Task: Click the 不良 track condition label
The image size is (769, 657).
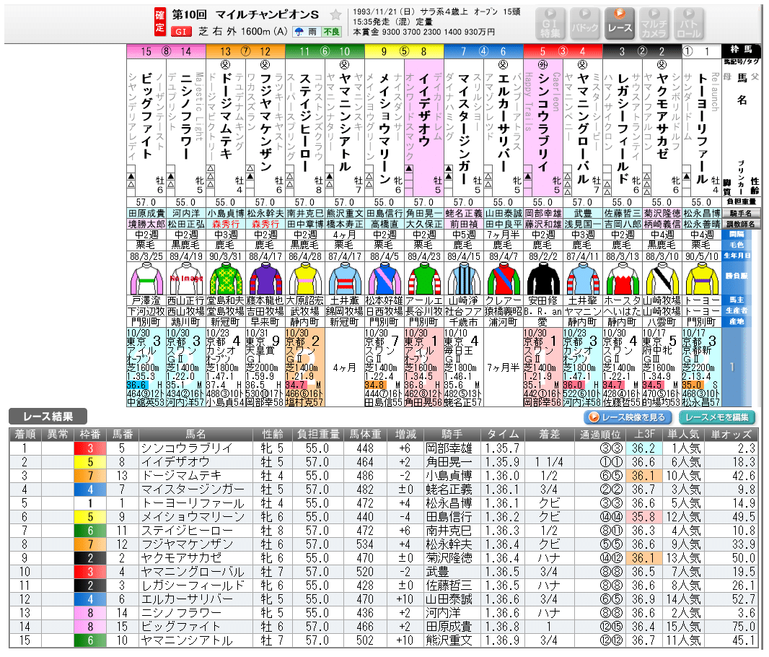Action: [331, 32]
